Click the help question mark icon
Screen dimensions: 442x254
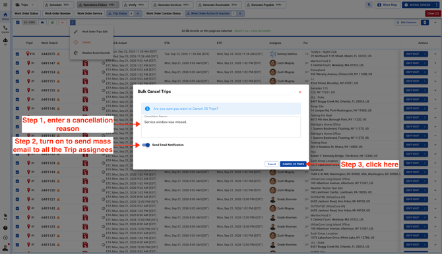[x=5, y=228]
